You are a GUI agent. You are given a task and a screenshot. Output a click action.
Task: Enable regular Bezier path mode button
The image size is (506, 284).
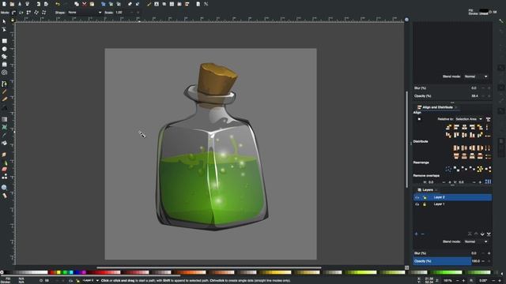[x=13, y=13]
